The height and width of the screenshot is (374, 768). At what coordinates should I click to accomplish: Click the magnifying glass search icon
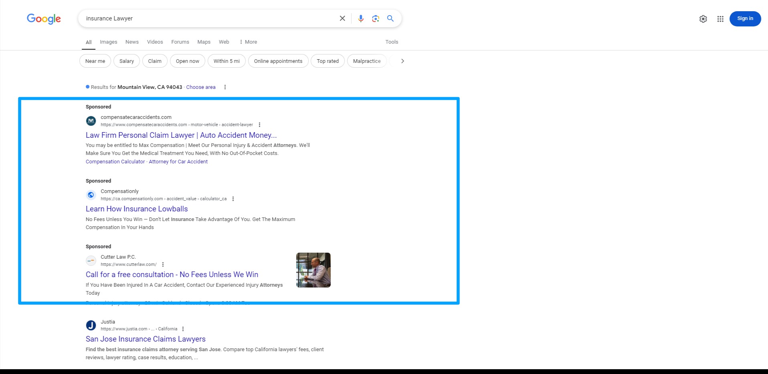390,18
